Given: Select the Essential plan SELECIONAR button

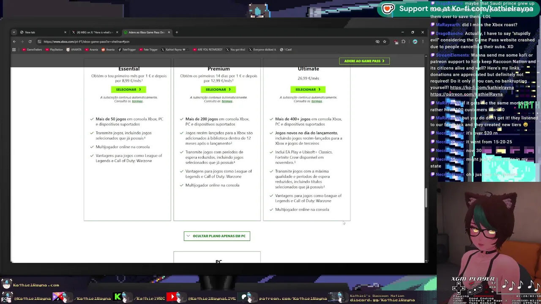Looking at the screenshot, I should tap(128, 89).
